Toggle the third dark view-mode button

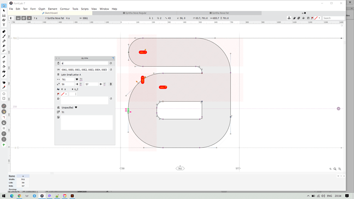point(29,18)
